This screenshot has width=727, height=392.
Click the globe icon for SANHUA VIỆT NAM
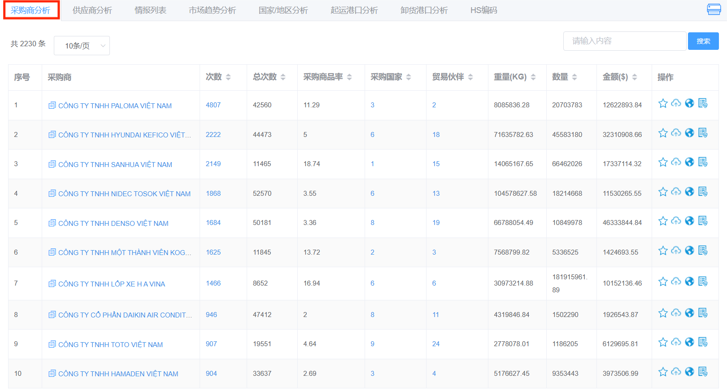point(690,162)
